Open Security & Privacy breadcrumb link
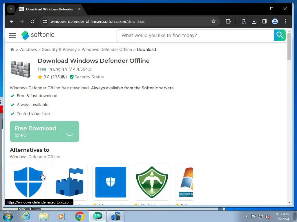 [59, 49]
